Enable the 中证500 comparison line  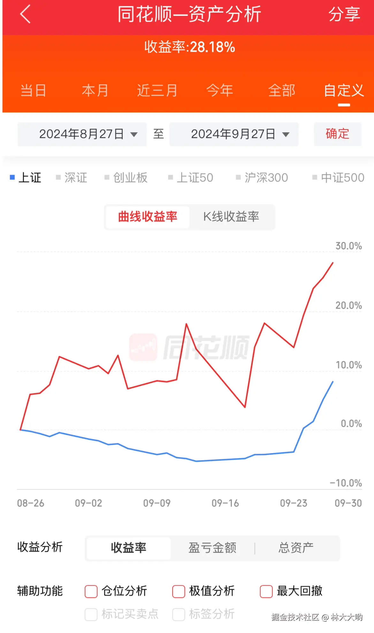[x=338, y=178]
